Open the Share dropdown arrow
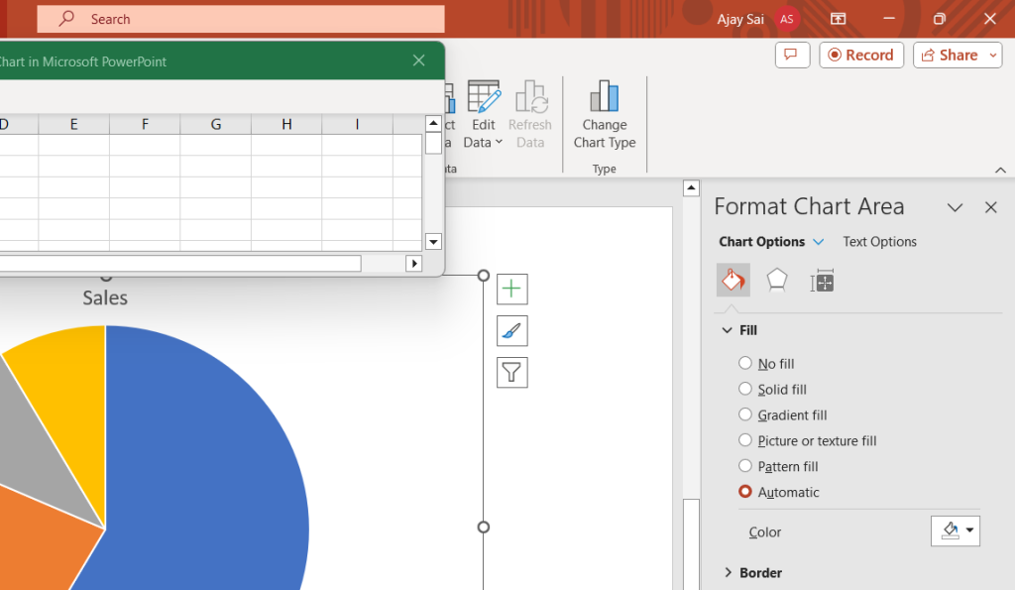Screen dimensions: 1015x590 [x=993, y=56]
